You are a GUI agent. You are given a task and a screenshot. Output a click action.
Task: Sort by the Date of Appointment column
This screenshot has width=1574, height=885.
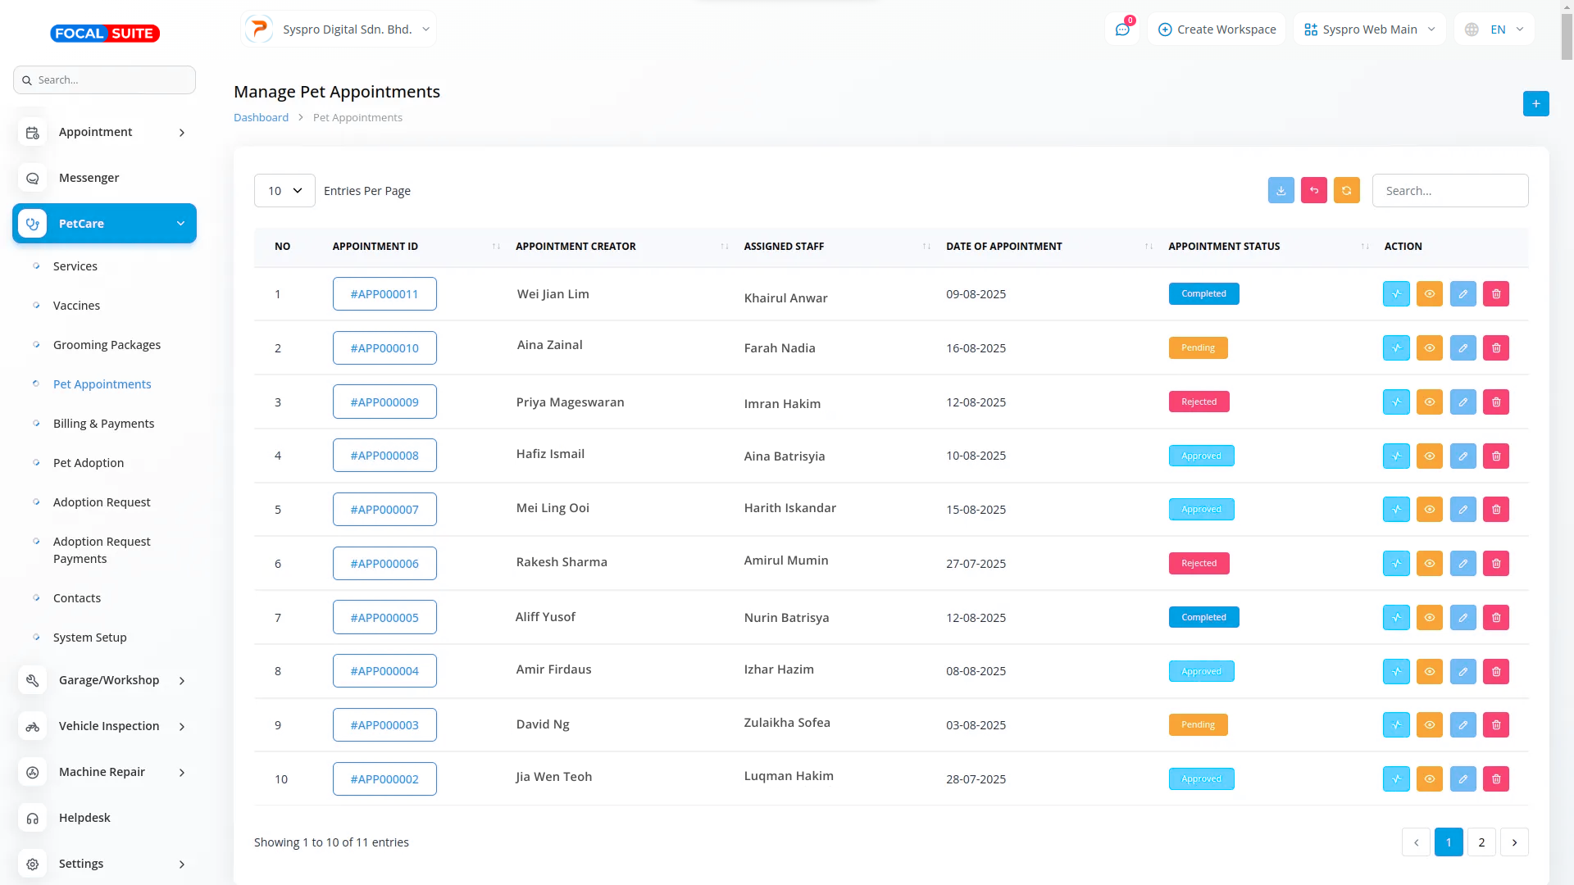point(1003,247)
